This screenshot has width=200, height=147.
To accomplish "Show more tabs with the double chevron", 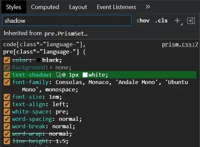I will pyautogui.click(x=148, y=7).
